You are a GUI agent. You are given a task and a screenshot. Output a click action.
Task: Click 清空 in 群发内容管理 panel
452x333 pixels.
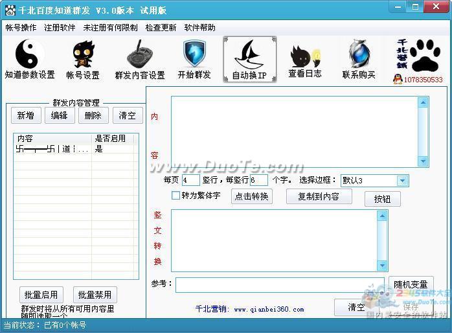pyautogui.click(x=128, y=115)
